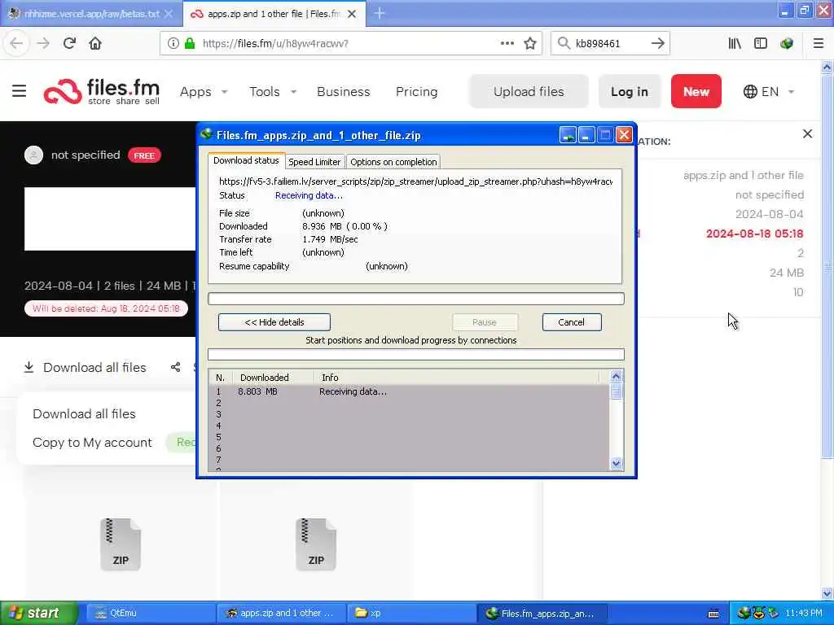Click connections list scroll-up arrow

coord(616,376)
